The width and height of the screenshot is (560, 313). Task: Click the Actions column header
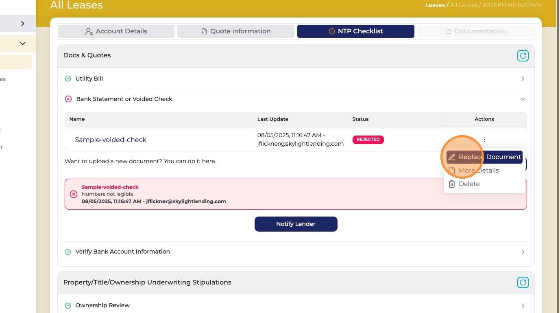(x=484, y=119)
